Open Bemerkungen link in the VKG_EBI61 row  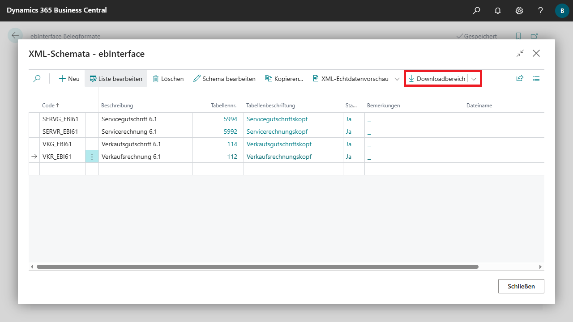369,144
